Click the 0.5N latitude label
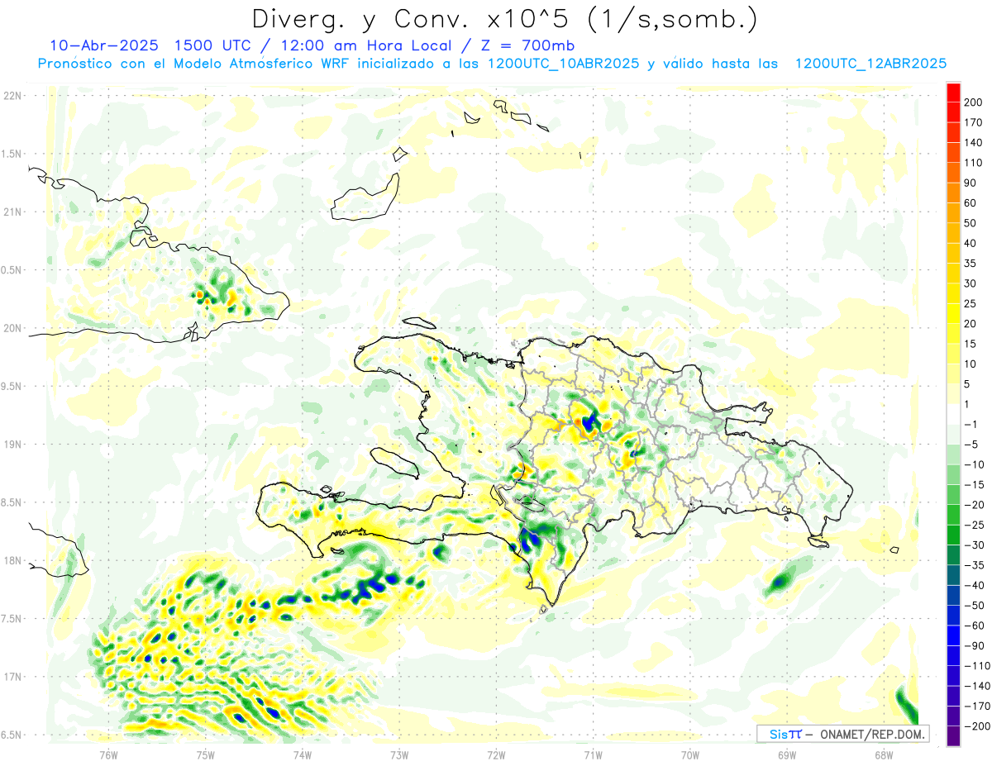 click(11, 270)
